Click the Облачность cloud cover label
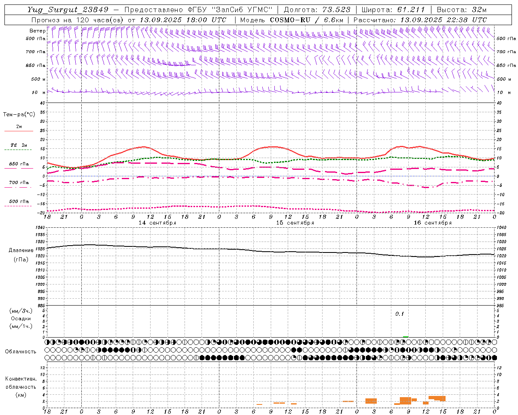Viewport: 518px width, 415px height. coord(21,351)
